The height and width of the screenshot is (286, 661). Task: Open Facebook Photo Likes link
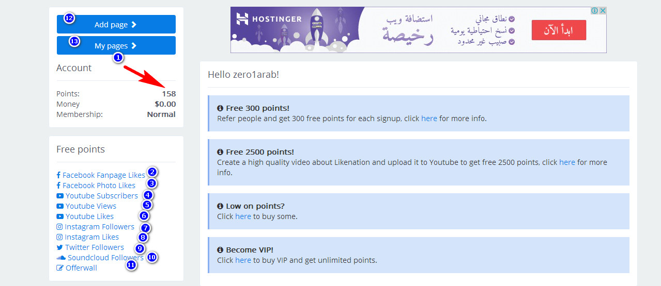point(99,186)
